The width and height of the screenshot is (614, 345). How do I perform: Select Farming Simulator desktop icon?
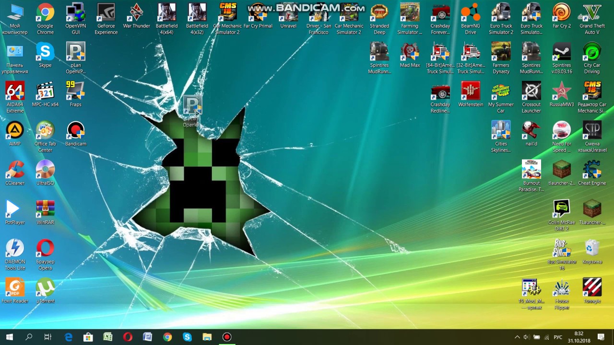click(410, 18)
